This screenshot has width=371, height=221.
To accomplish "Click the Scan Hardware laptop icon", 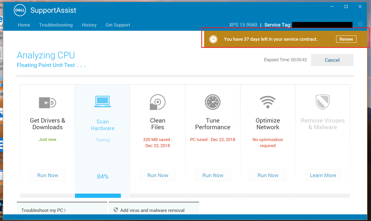I will point(103,101).
